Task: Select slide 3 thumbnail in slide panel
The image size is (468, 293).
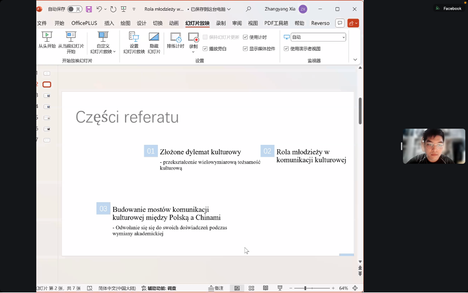Action: pos(47,95)
